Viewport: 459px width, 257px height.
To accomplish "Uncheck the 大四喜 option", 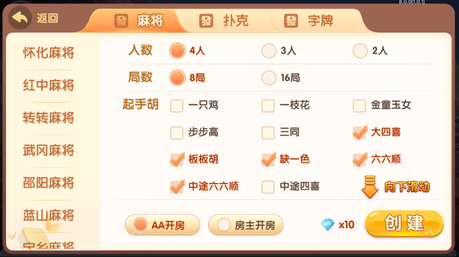I will point(360,132).
